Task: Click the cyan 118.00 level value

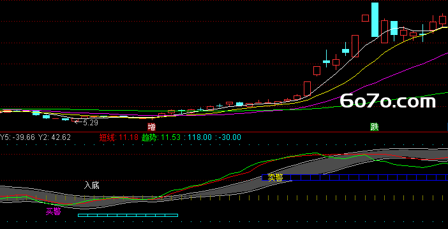Action: 198,137
